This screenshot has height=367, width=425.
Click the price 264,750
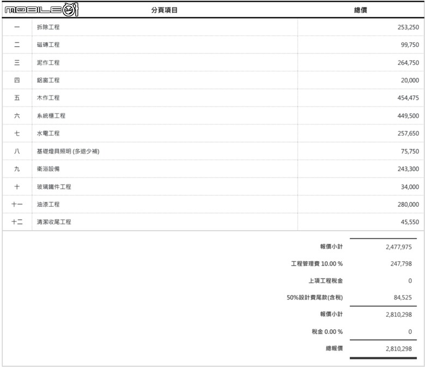pyautogui.click(x=408, y=63)
